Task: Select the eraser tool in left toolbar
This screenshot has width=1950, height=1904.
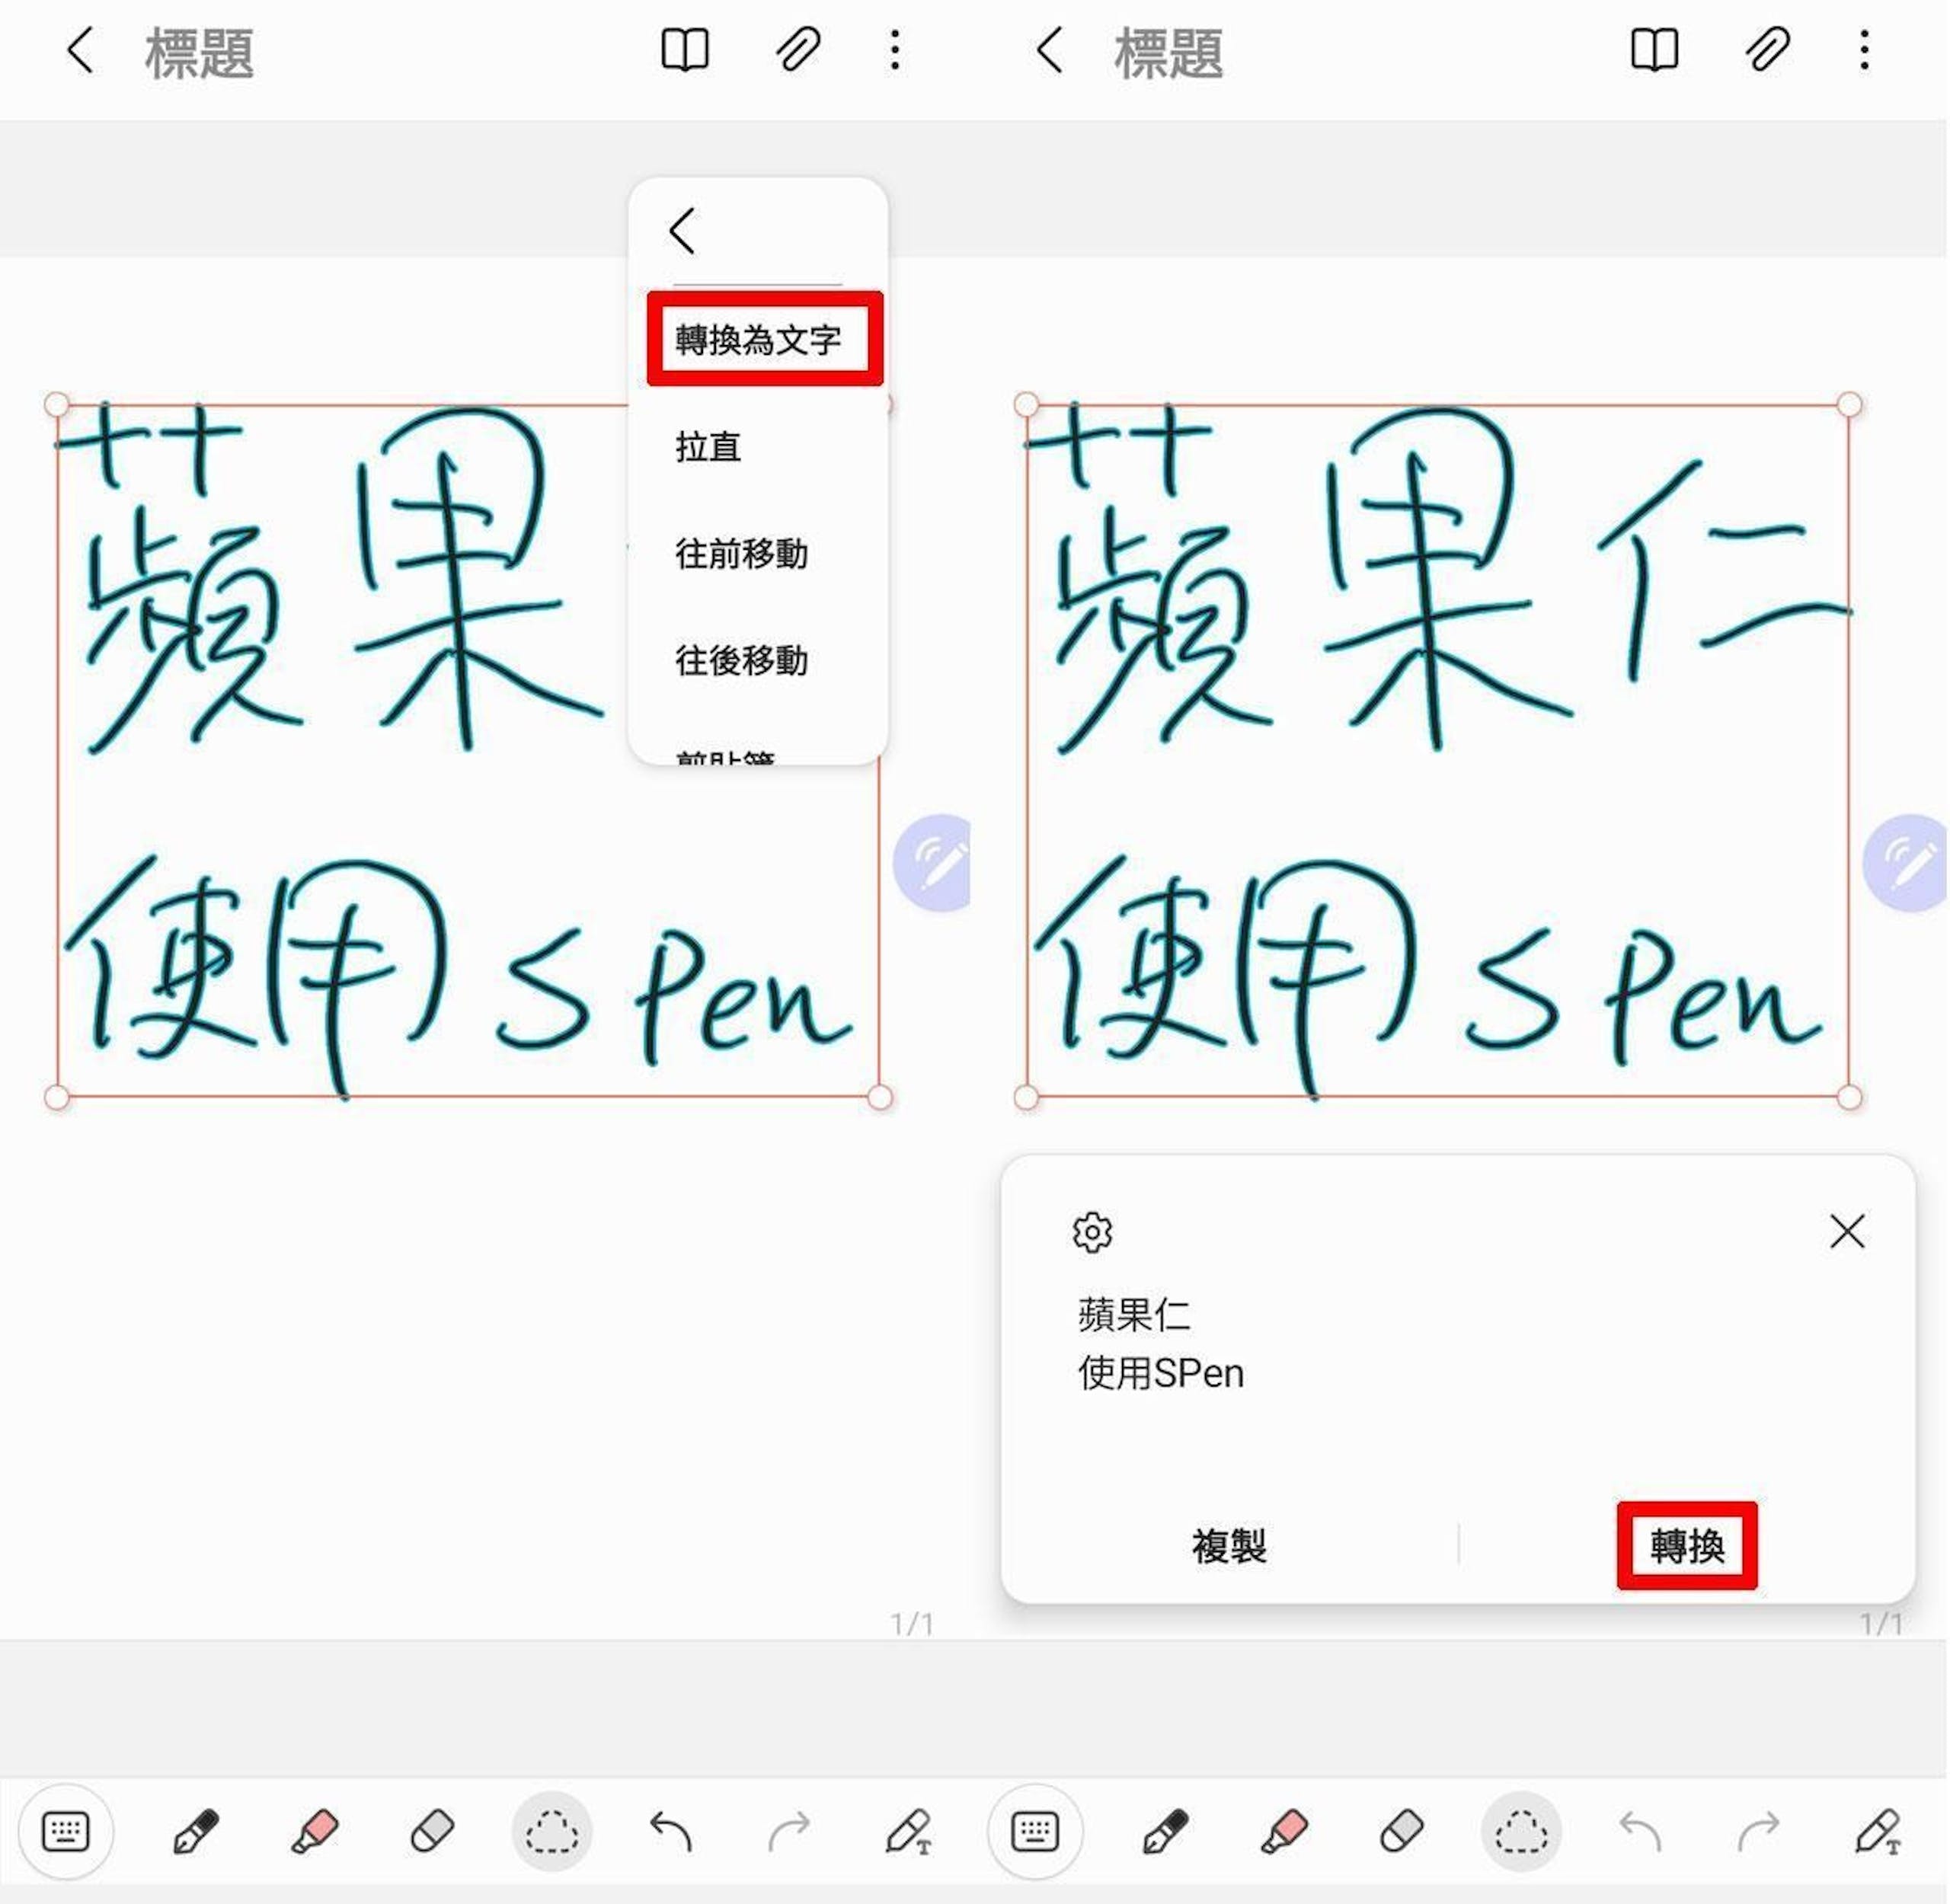Action: [x=432, y=1832]
